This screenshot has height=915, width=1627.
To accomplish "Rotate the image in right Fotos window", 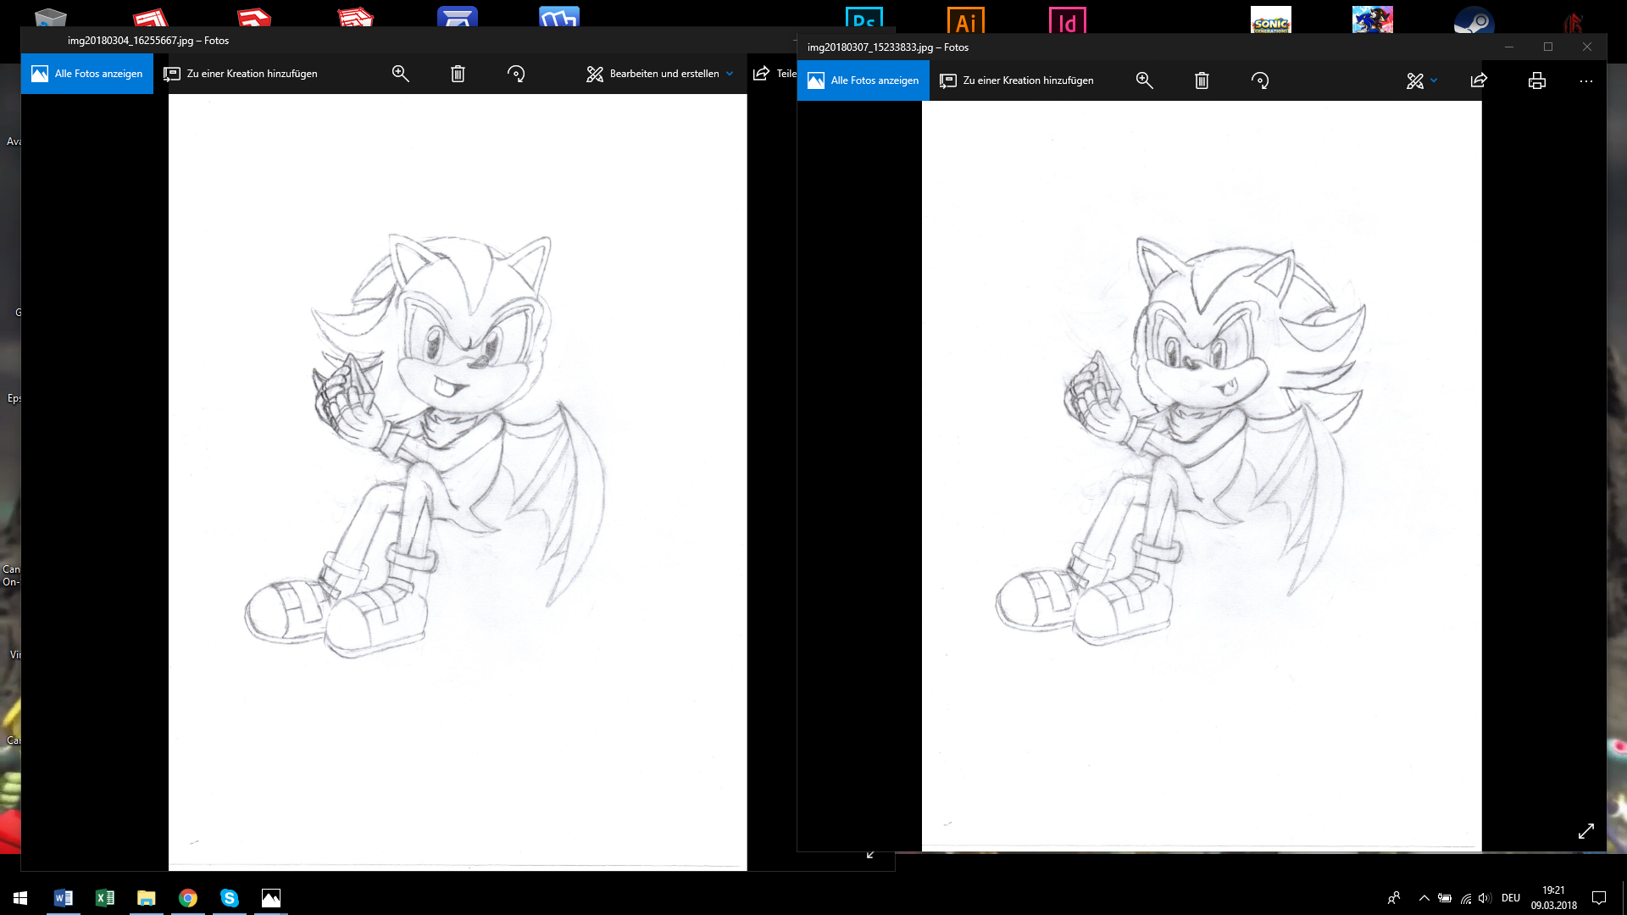I will click(1260, 80).
